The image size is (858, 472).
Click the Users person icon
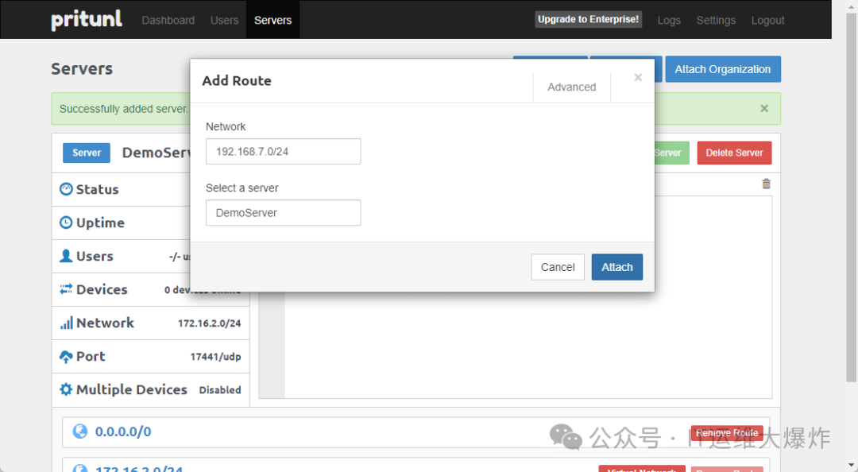66,256
